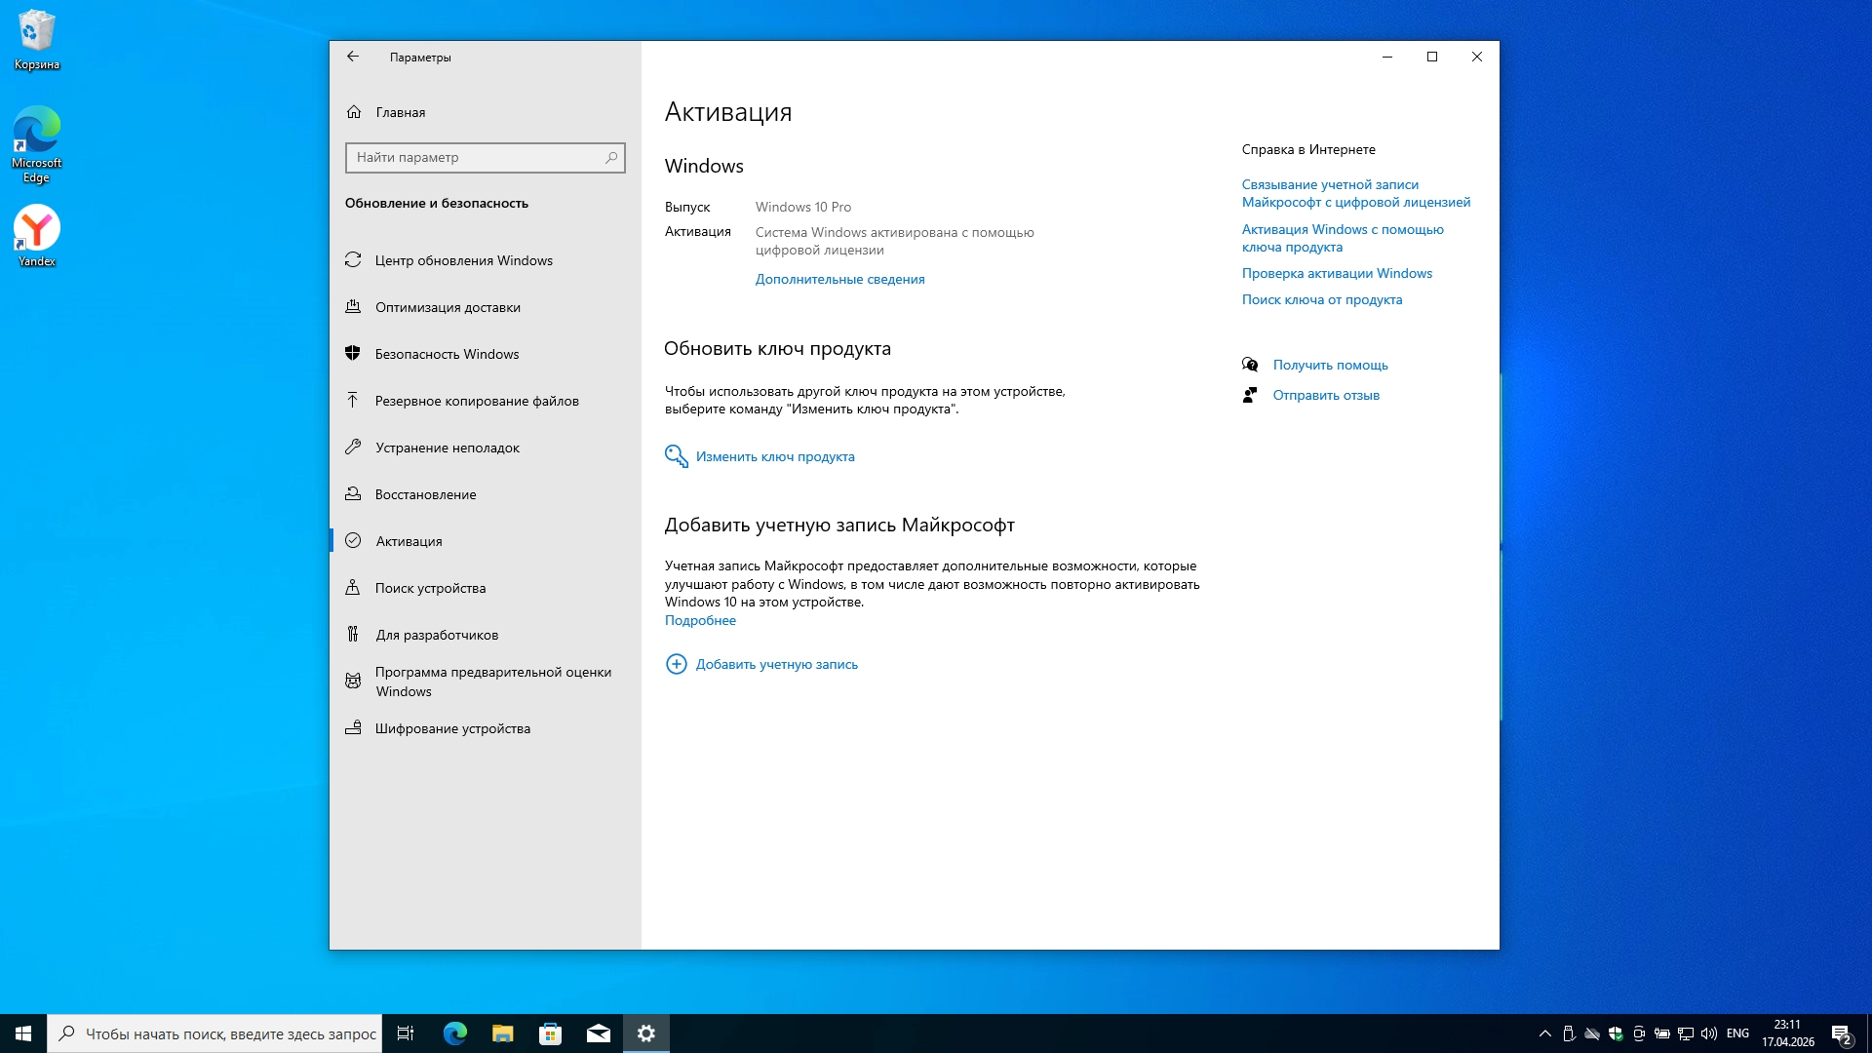Open For developers settings
Screen dimensions: 1872x1053
pos(437,635)
